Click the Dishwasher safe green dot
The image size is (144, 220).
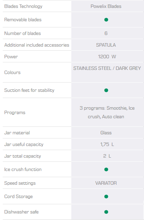(106, 212)
